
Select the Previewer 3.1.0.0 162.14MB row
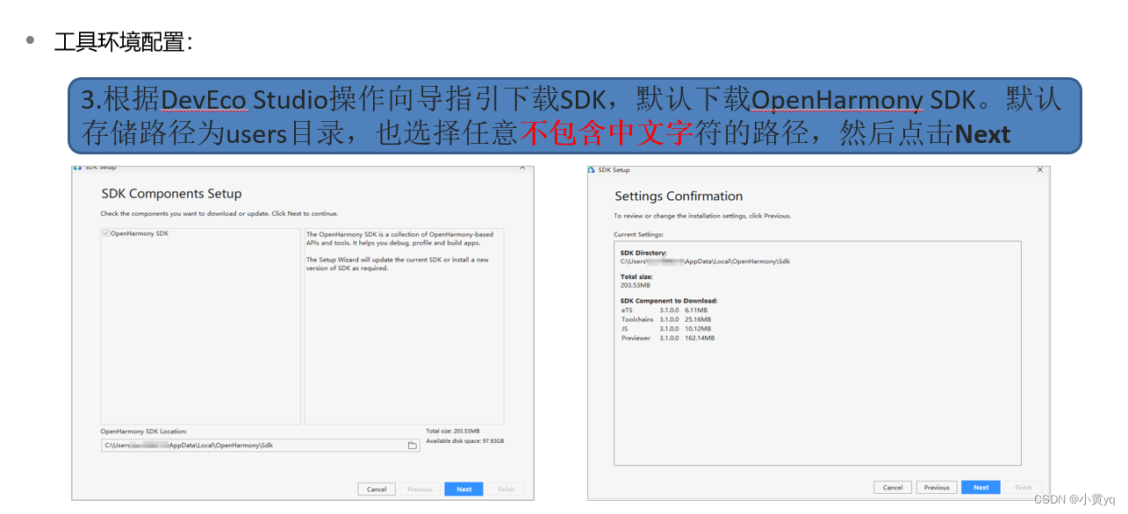pyautogui.click(x=668, y=339)
